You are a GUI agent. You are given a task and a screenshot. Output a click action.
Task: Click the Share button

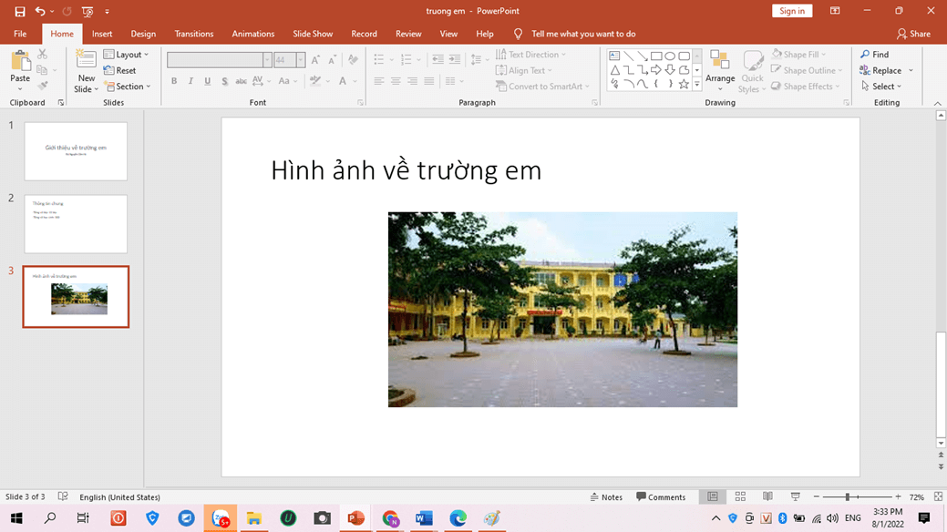point(913,34)
